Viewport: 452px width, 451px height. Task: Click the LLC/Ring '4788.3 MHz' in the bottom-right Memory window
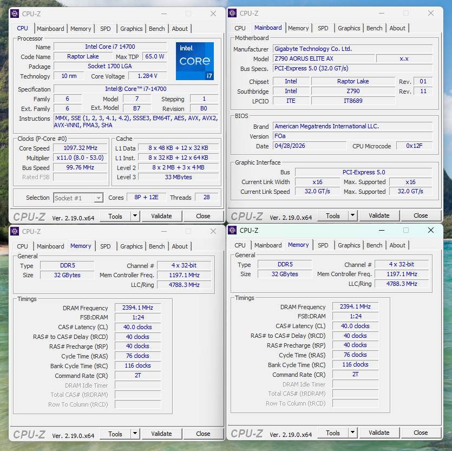coord(402,284)
